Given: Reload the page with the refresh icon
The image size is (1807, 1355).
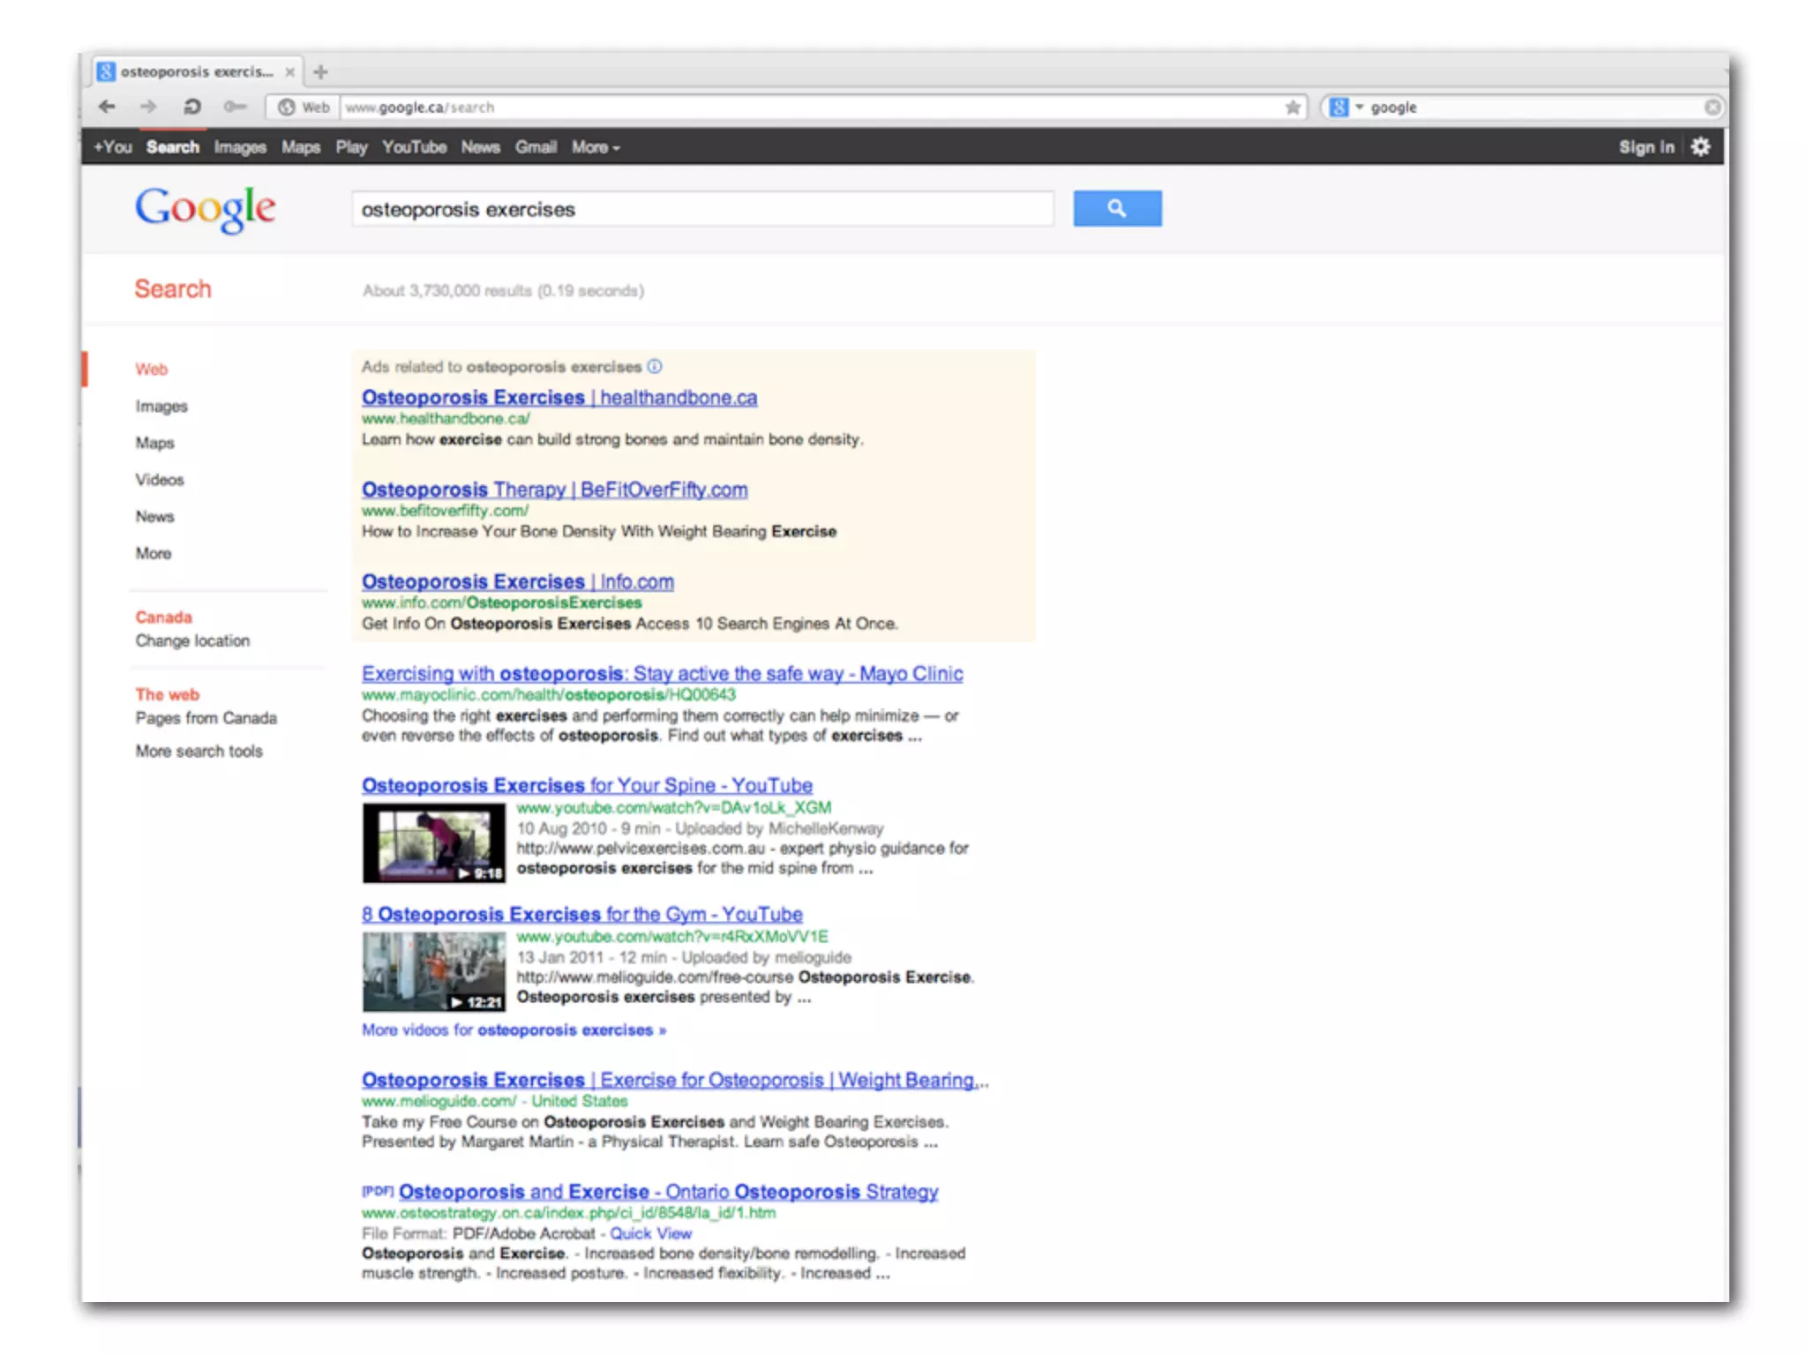Looking at the screenshot, I should coord(191,107).
